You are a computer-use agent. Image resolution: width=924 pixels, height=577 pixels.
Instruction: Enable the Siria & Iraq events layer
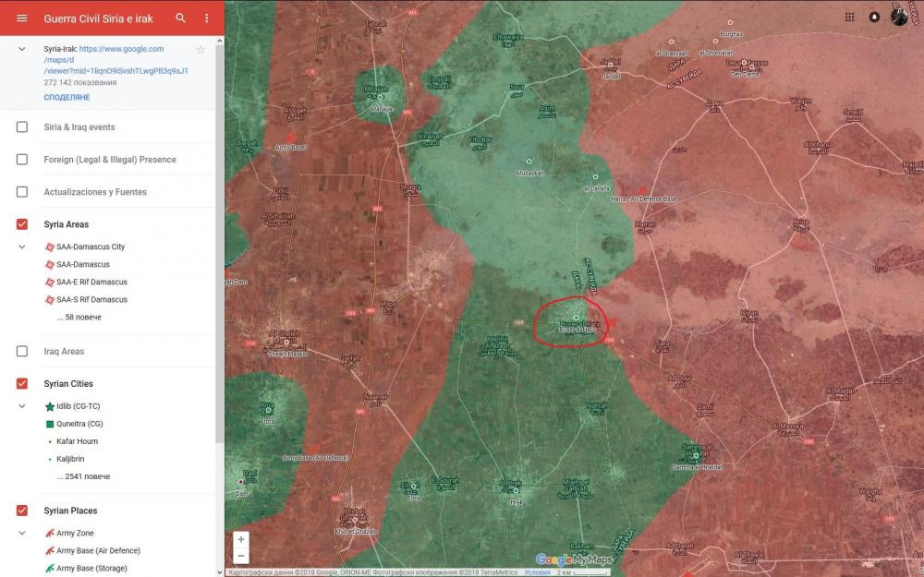[22, 127]
